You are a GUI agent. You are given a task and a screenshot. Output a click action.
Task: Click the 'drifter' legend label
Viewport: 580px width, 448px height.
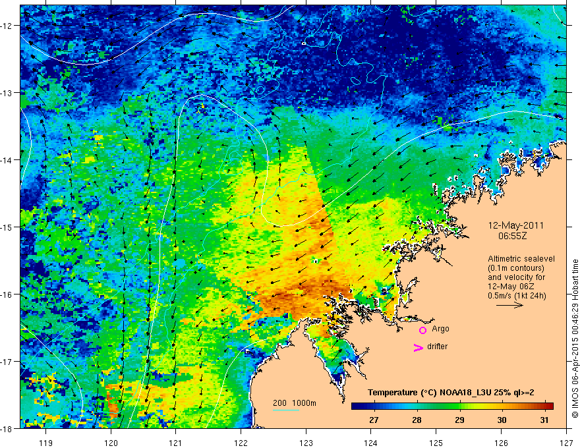437,347
